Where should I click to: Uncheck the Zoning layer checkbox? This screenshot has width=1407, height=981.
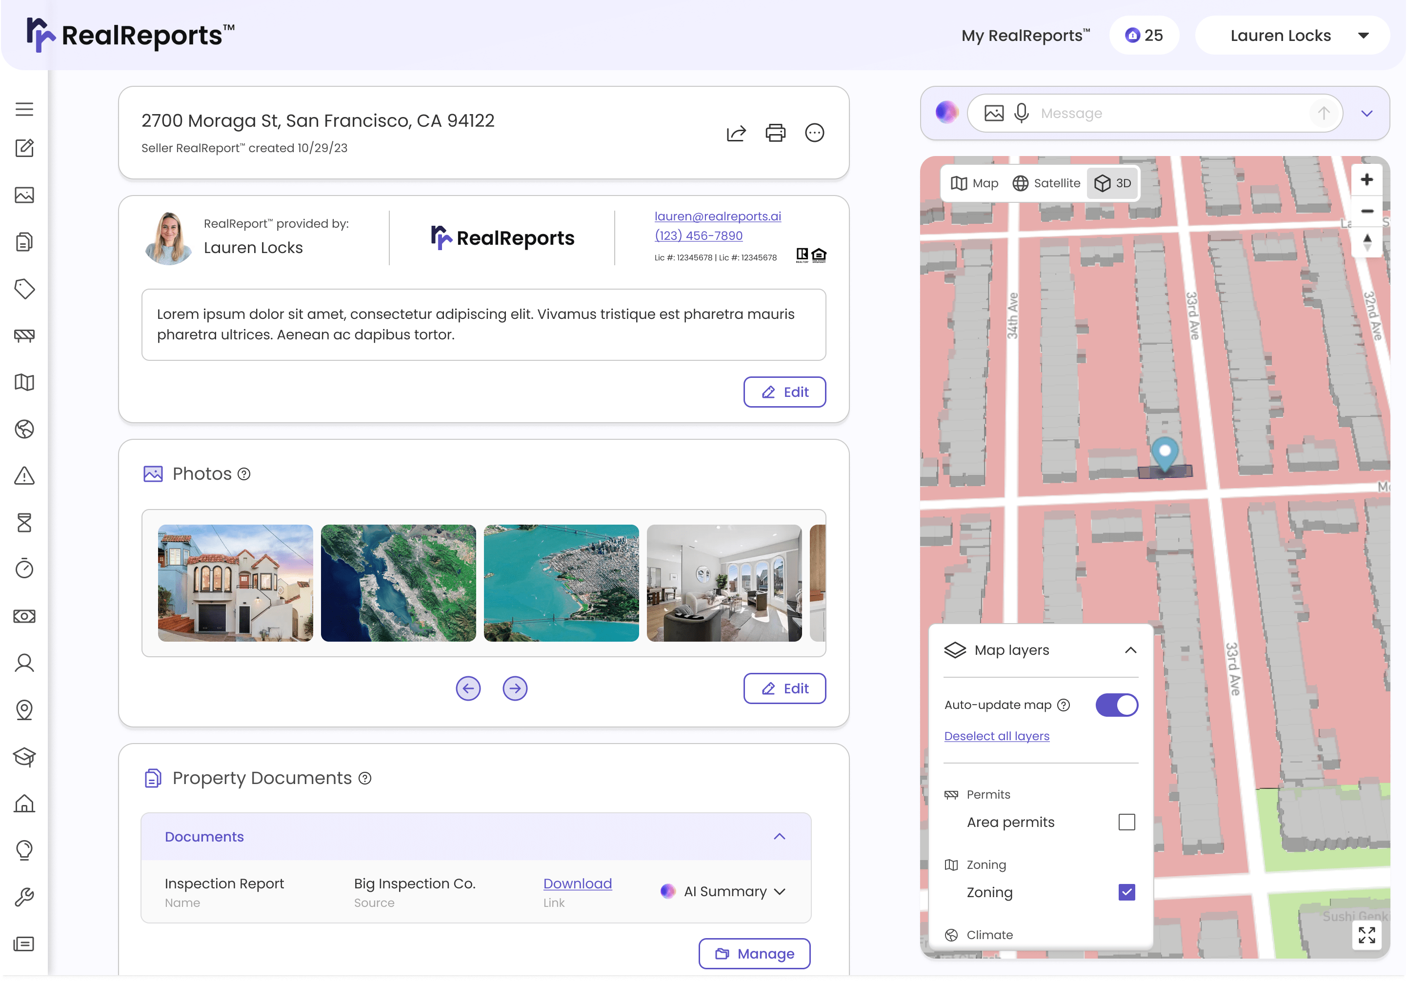(x=1126, y=892)
